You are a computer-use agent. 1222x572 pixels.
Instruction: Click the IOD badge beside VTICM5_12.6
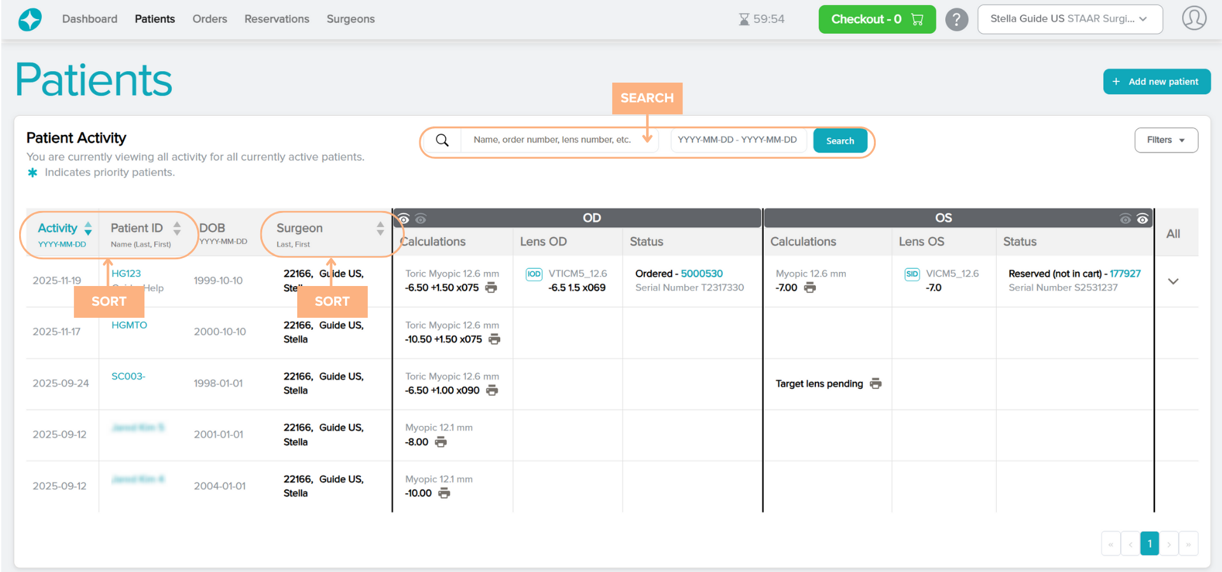tap(533, 275)
